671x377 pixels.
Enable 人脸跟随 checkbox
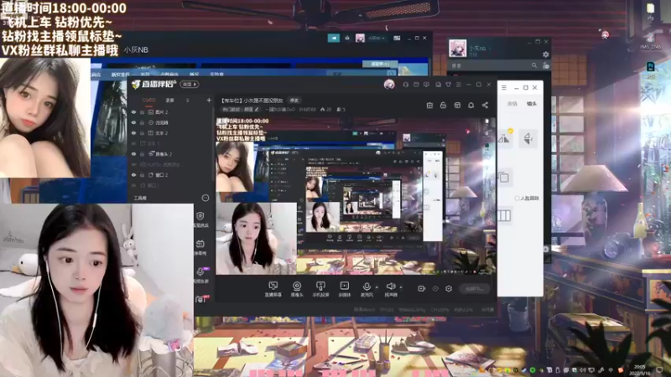(x=517, y=199)
